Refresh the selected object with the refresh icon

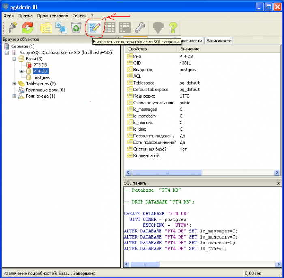28,28
